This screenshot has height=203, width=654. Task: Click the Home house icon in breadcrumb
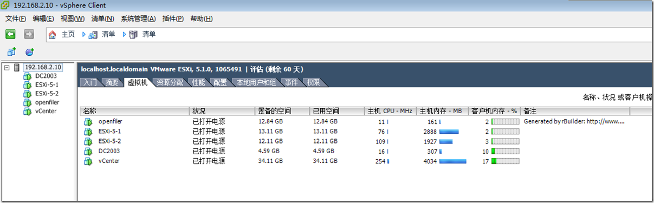click(x=53, y=35)
